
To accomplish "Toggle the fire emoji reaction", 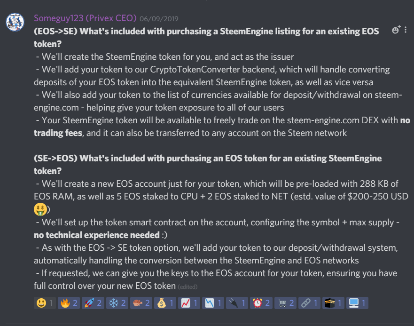I will (69, 303).
